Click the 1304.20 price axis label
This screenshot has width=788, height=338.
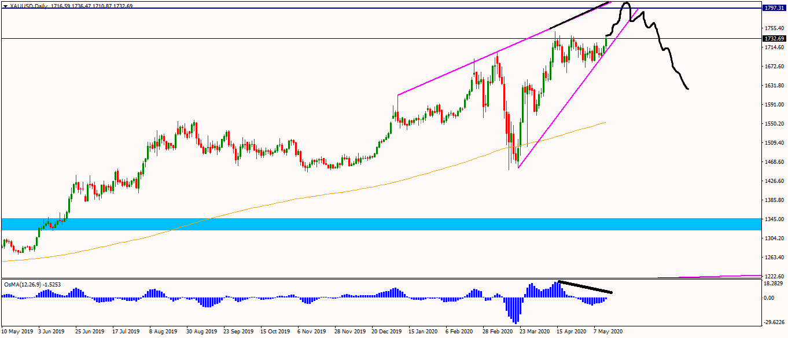(x=775, y=238)
